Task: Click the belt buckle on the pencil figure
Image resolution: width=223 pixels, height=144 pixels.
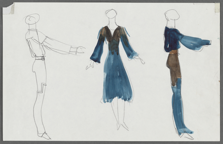Action: click(x=43, y=58)
